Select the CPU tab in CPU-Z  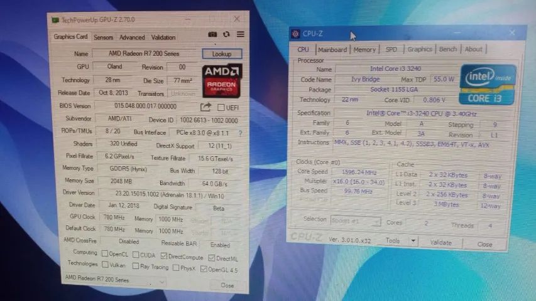click(303, 49)
